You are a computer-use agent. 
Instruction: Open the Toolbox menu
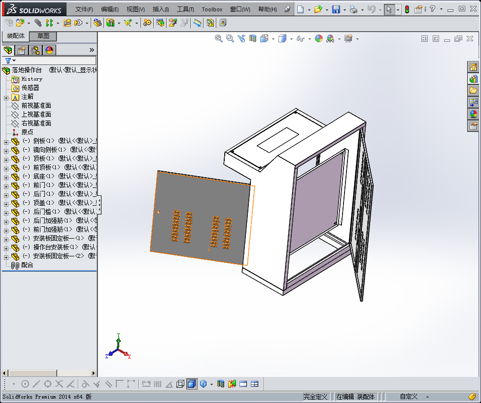point(212,9)
